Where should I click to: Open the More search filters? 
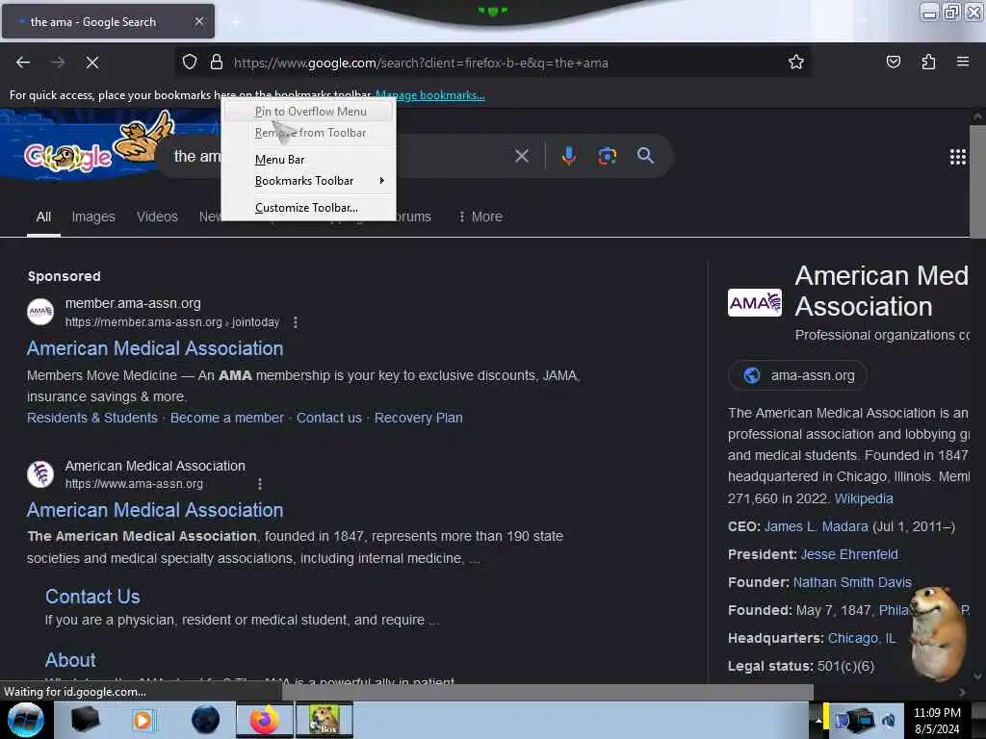(480, 217)
